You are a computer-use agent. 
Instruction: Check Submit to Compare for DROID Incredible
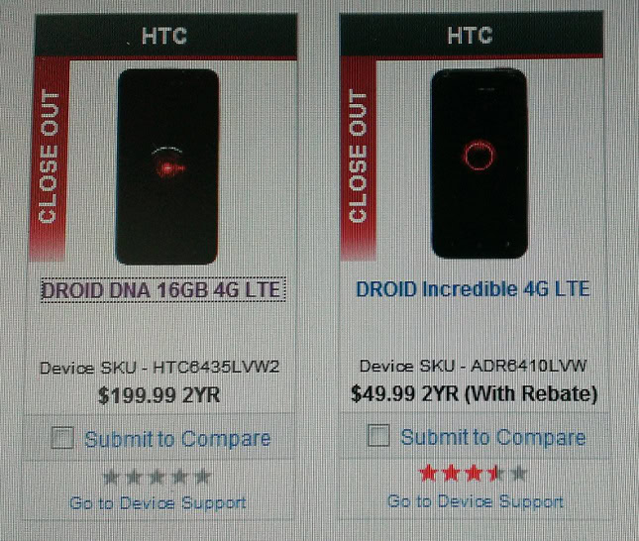(378, 435)
